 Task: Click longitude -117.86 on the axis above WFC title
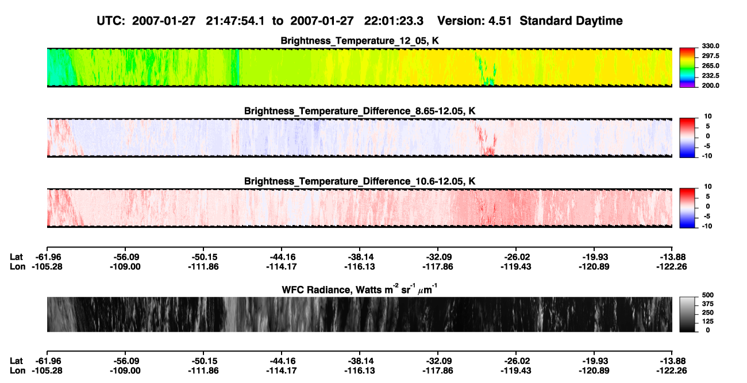point(438,266)
